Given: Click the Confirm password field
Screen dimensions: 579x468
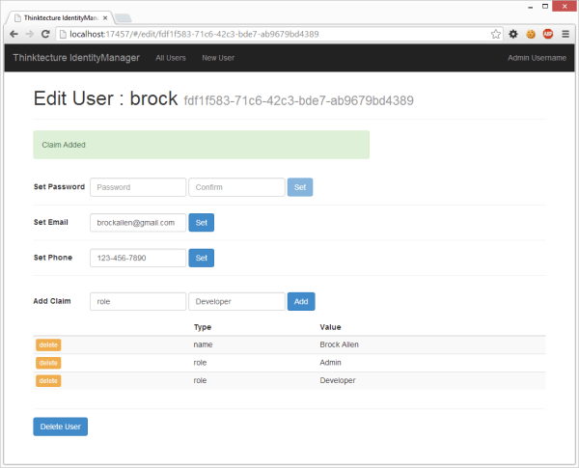Looking at the screenshot, I should pos(236,187).
